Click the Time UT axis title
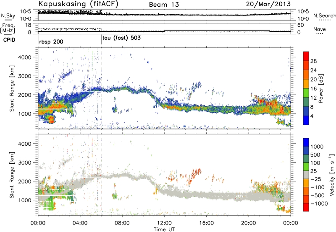The height and width of the screenshot is (232, 336). point(164,229)
